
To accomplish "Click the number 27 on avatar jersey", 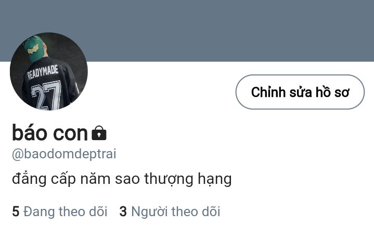I will pyautogui.click(x=46, y=95).
